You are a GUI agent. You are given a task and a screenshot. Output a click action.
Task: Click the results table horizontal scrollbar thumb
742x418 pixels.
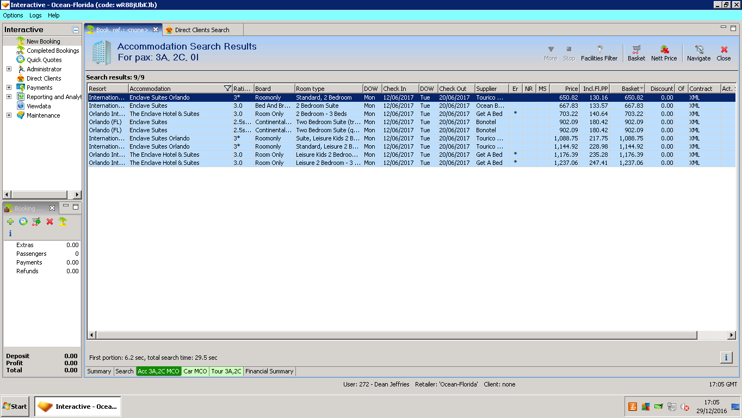click(396, 335)
